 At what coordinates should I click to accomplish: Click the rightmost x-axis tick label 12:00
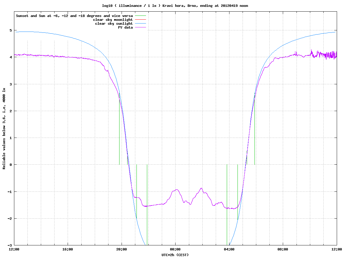[337, 249]
